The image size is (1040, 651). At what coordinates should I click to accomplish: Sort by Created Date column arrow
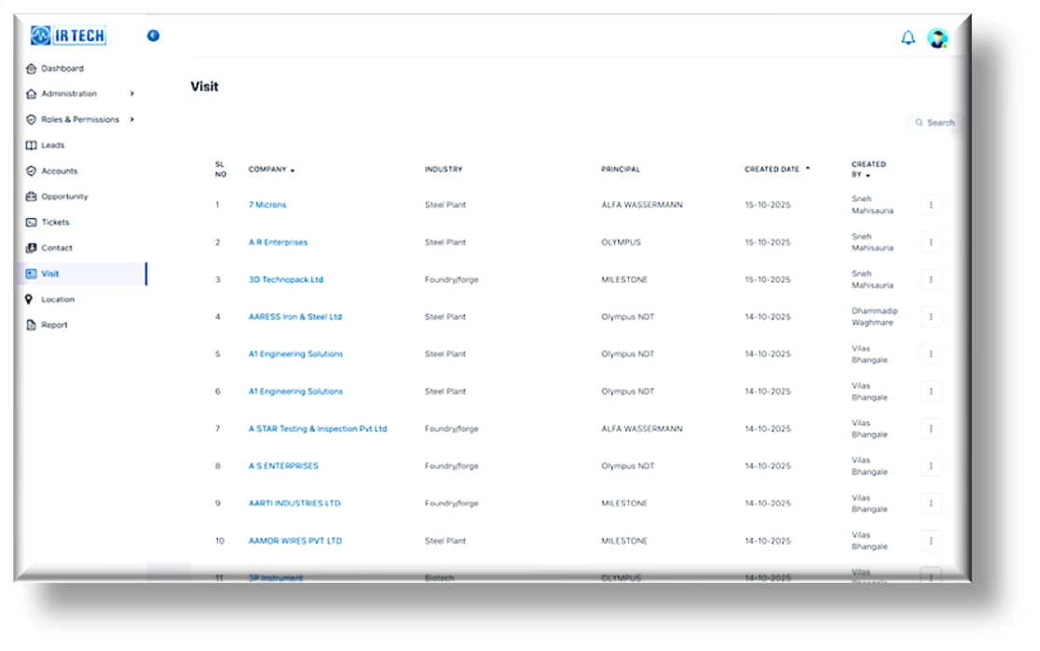pos(807,170)
